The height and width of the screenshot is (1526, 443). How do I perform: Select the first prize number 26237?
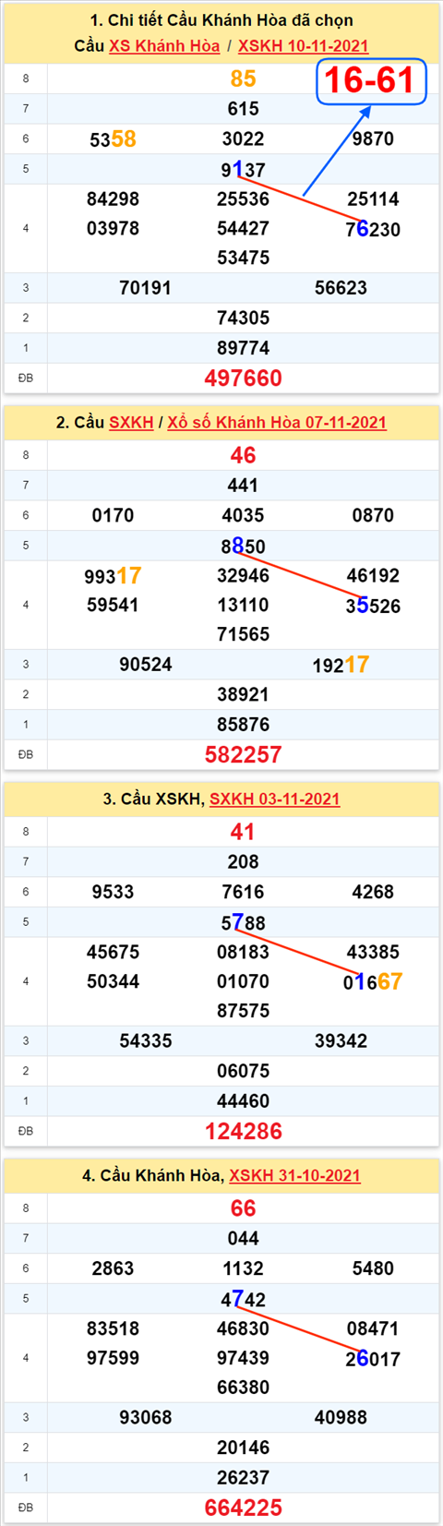[244, 1478]
